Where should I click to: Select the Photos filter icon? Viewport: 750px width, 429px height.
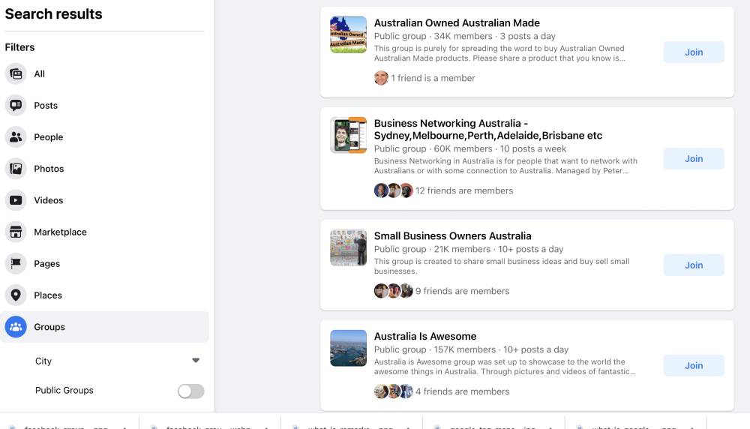click(x=16, y=168)
